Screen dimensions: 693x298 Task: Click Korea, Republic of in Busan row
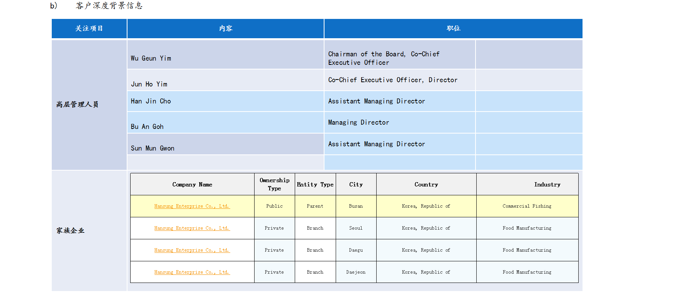pyautogui.click(x=426, y=206)
